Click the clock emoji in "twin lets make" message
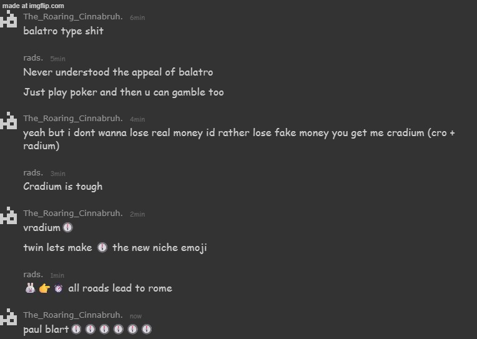Screen dimensions: 477x339 pos(102,248)
